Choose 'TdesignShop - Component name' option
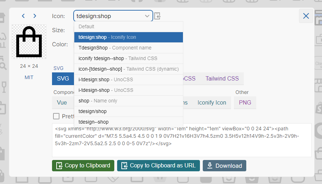This screenshot has height=184, width=322. (x=128, y=48)
